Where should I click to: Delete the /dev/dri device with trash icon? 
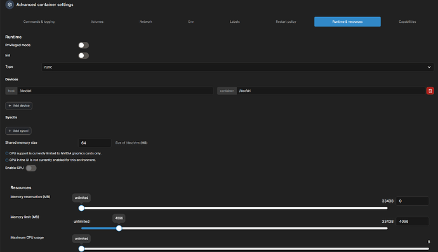coord(430,91)
